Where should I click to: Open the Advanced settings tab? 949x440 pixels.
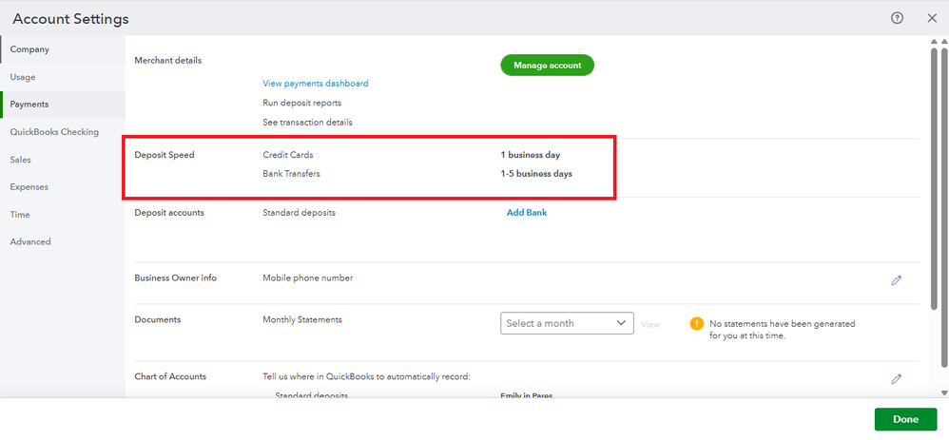point(63,241)
